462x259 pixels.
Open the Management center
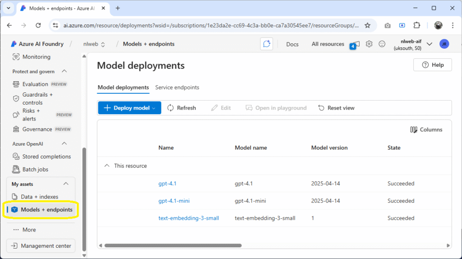pos(41,246)
